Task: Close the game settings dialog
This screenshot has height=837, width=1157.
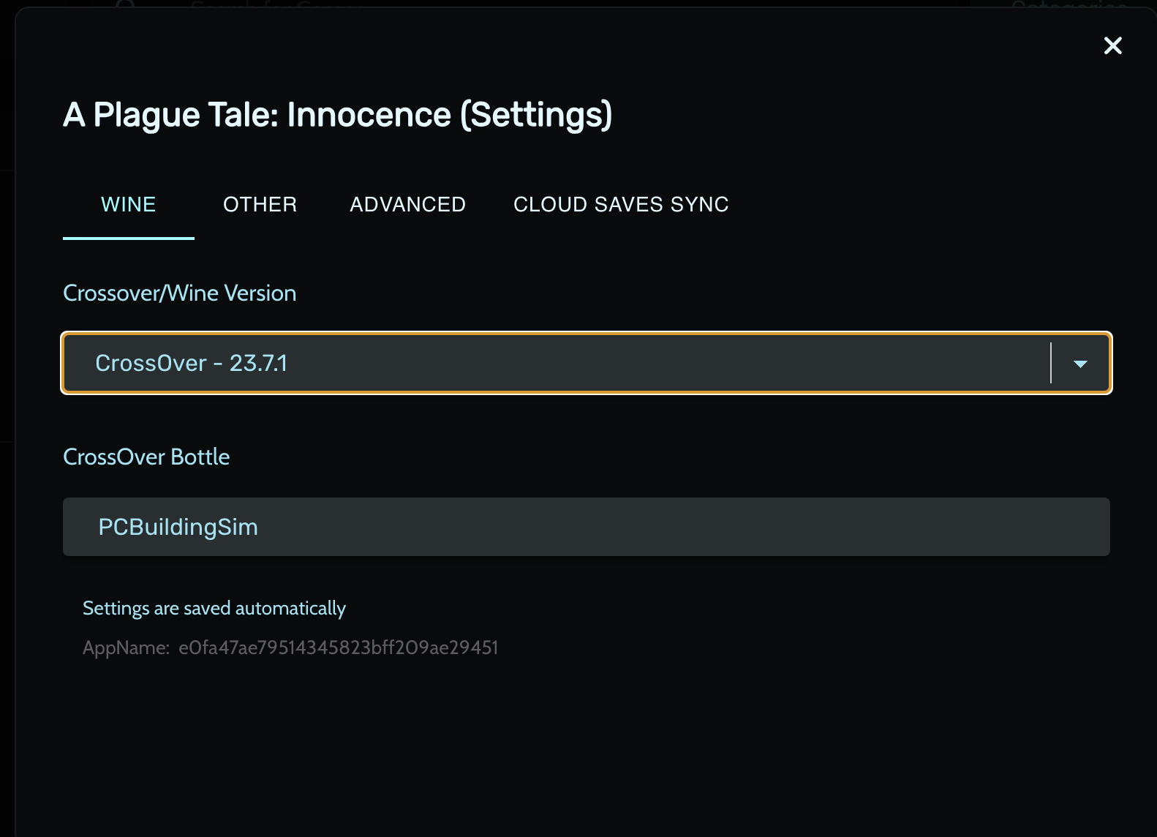Action: 1112,45
